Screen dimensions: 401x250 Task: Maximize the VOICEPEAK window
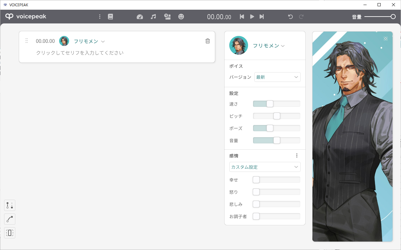click(379, 5)
